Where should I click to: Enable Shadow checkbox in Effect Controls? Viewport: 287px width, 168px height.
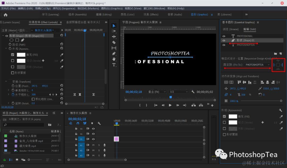(12, 67)
